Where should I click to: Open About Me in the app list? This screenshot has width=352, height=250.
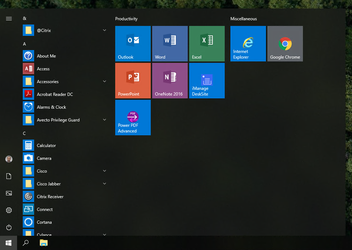pyautogui.click(x=65, y=56)
